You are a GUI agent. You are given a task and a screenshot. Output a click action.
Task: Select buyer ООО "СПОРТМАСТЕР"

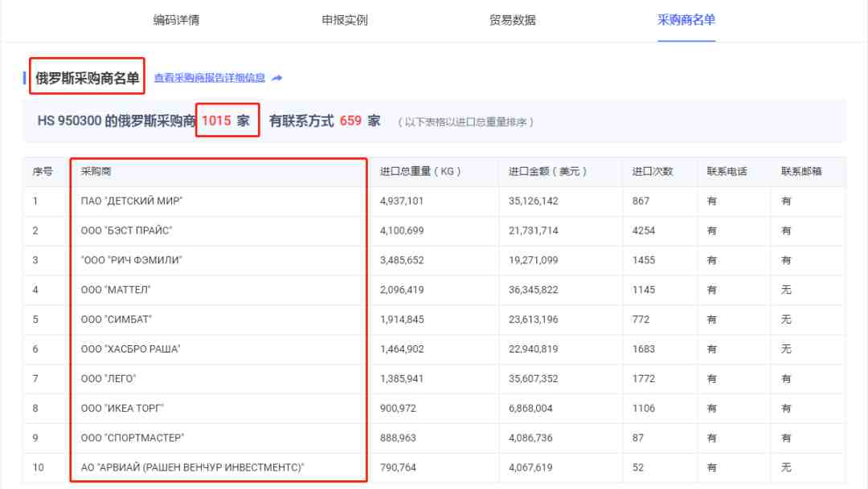point(133,438)
